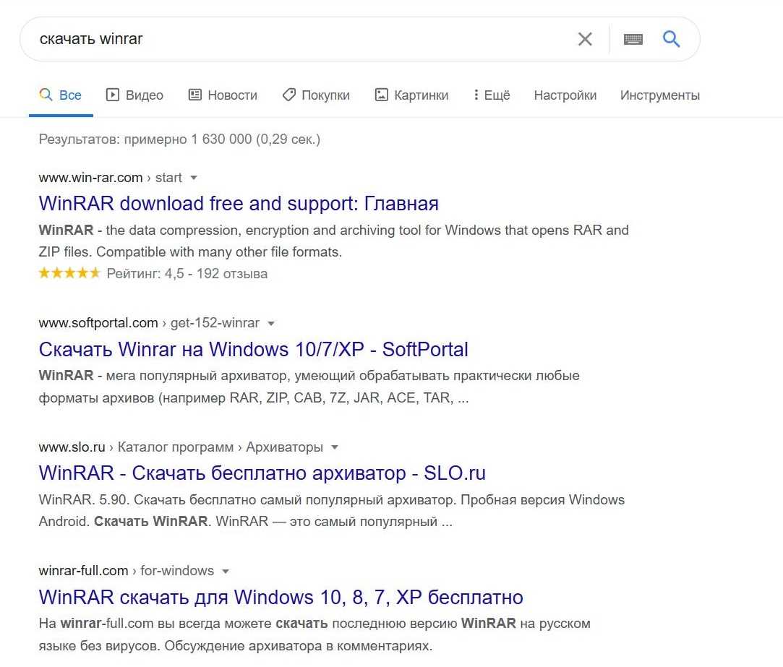
Task: Open the SoftPortal Скачать Winrar link
Action: click(253, 350)
